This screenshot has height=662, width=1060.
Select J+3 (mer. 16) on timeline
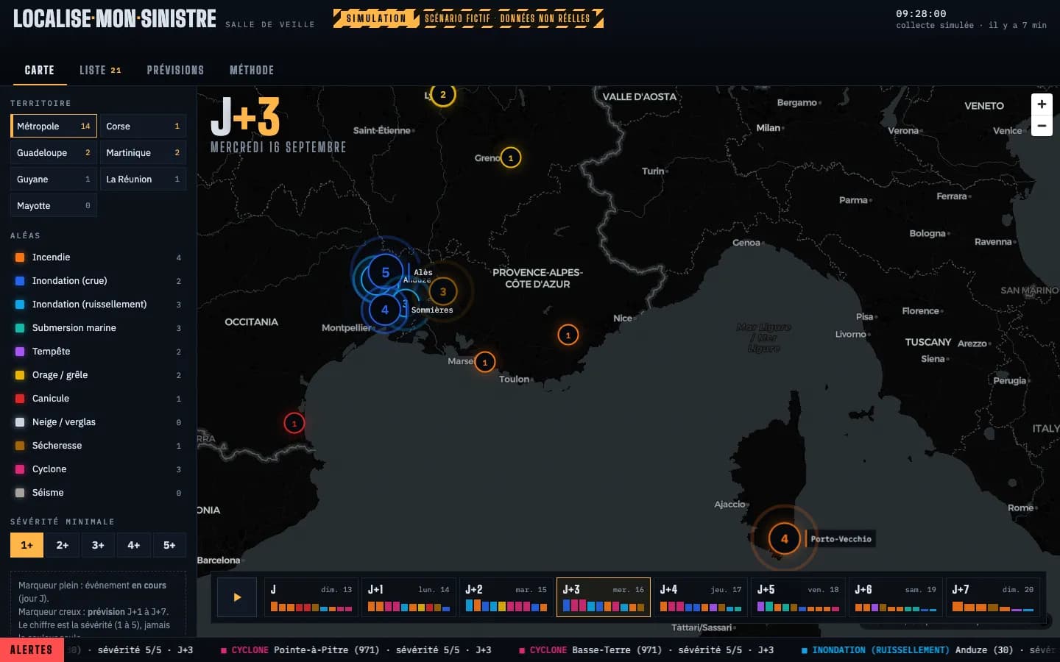(x=604, y=597)
